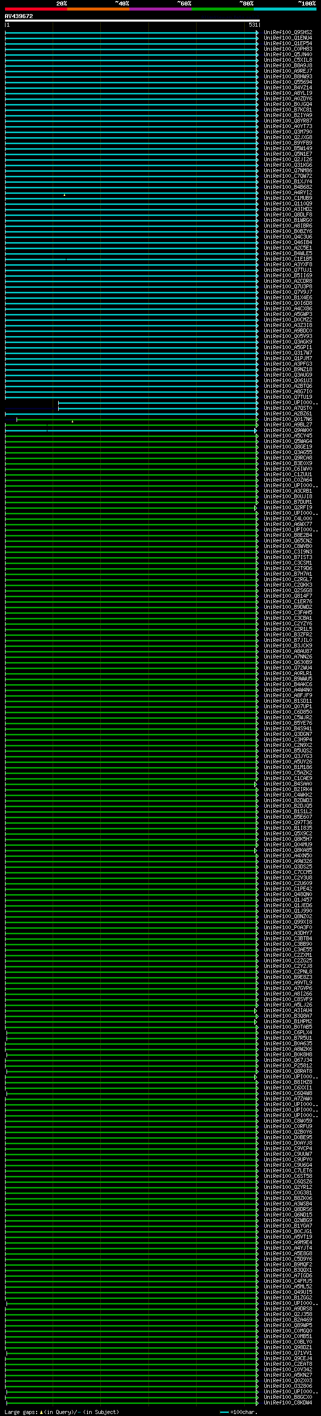321x1416 pixels.
Task: Click the UniRef100_Q9CEJ4 label
Action: pyautogui.click(x=288, y=1358)
